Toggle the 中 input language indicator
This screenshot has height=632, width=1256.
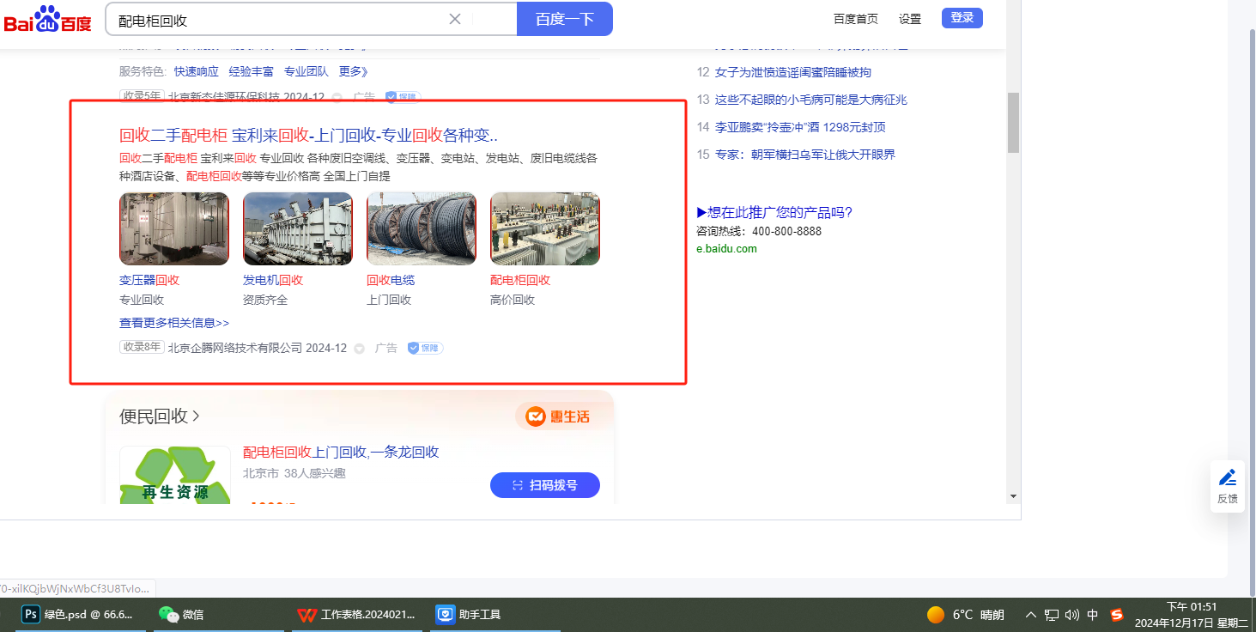tap(1093, 615)
